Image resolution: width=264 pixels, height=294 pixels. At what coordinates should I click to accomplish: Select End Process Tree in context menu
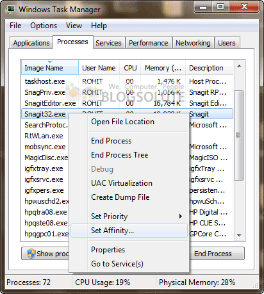click(119, 155)
